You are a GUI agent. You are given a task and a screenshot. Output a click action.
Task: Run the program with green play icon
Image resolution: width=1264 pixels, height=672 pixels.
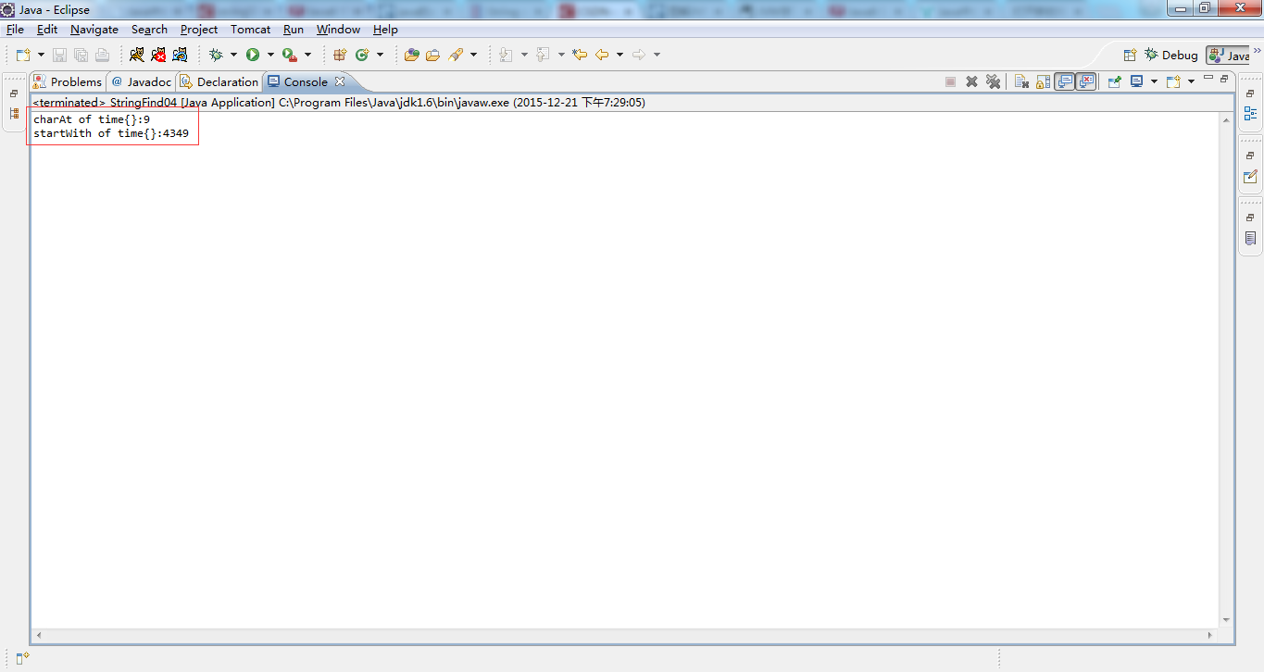(253, 55)
